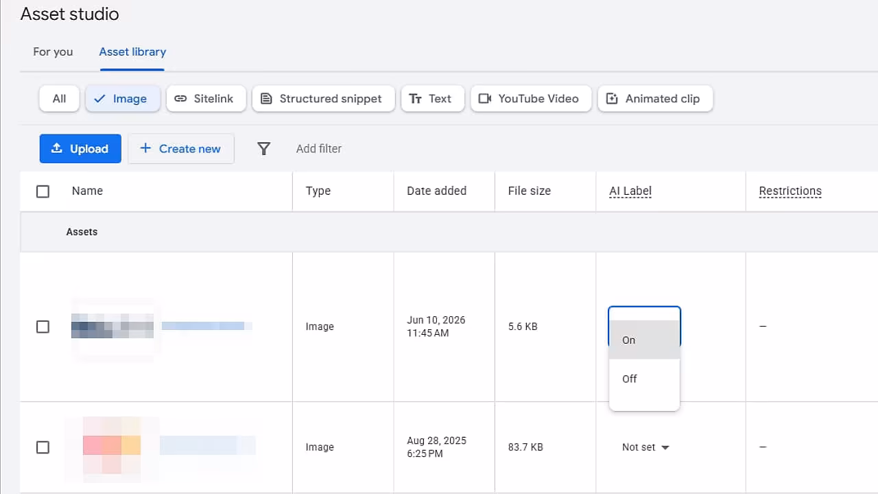Click the Name column header
Screen dimensions: 878x494
click(87, 191)
